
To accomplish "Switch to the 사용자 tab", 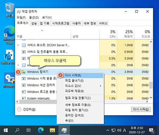I will tap(77, 23).
